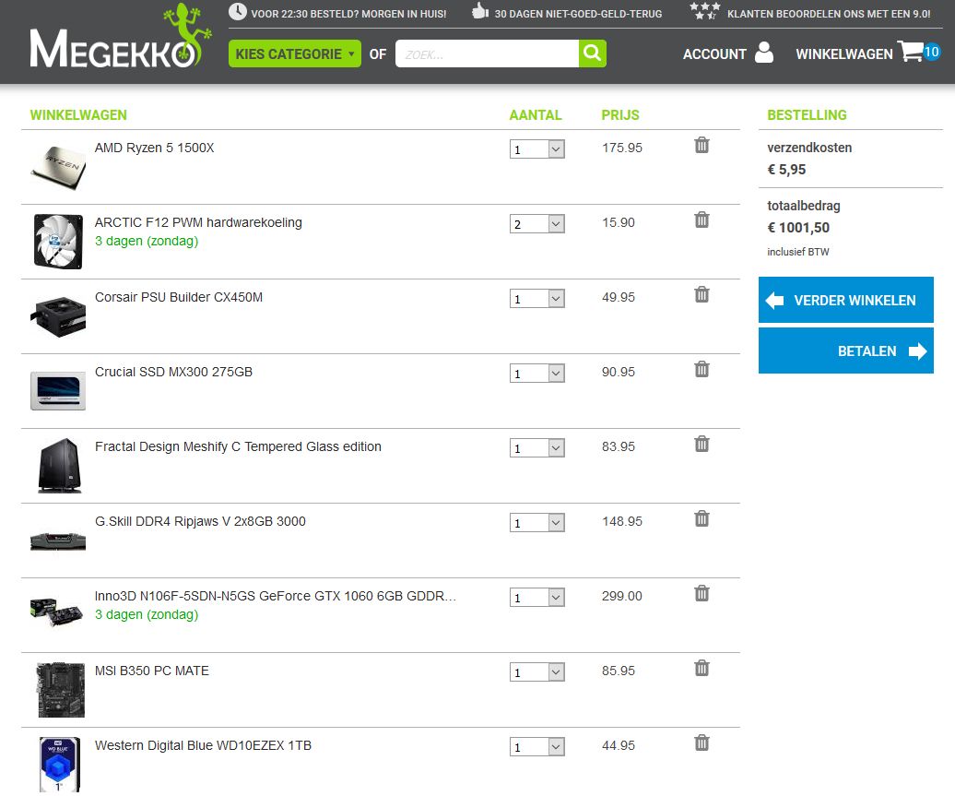Open the account user icon
Screen dimensions: 955x796
coord(764,53)
